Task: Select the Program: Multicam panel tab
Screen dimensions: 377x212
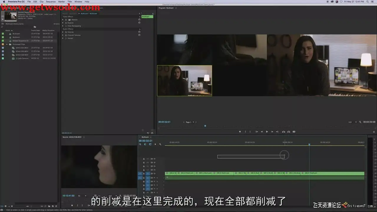Action: tap(166, 8)
